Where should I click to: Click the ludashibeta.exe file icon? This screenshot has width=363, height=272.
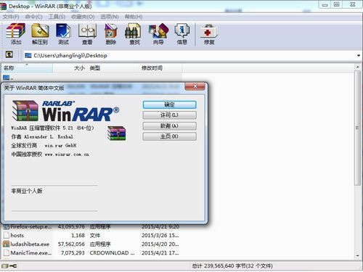(x=6, y=244)
